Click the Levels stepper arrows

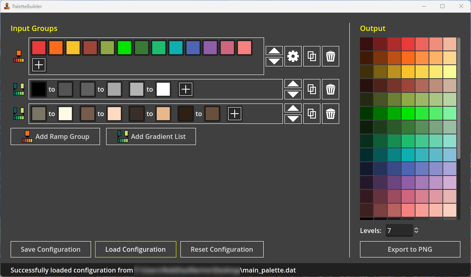[416, 230]
